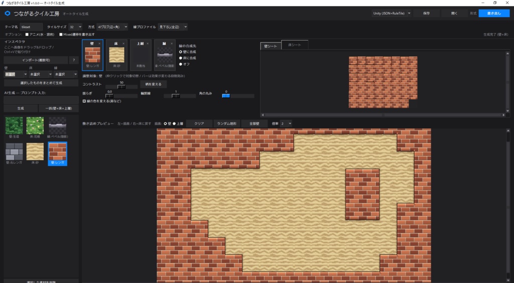
Task: Select the 壁:石レンガ stone brick tile
Action: (14, 154)
